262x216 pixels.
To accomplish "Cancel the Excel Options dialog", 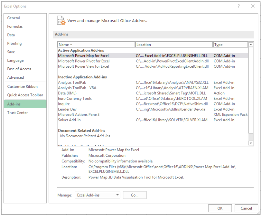I will (x=246, y=209).
